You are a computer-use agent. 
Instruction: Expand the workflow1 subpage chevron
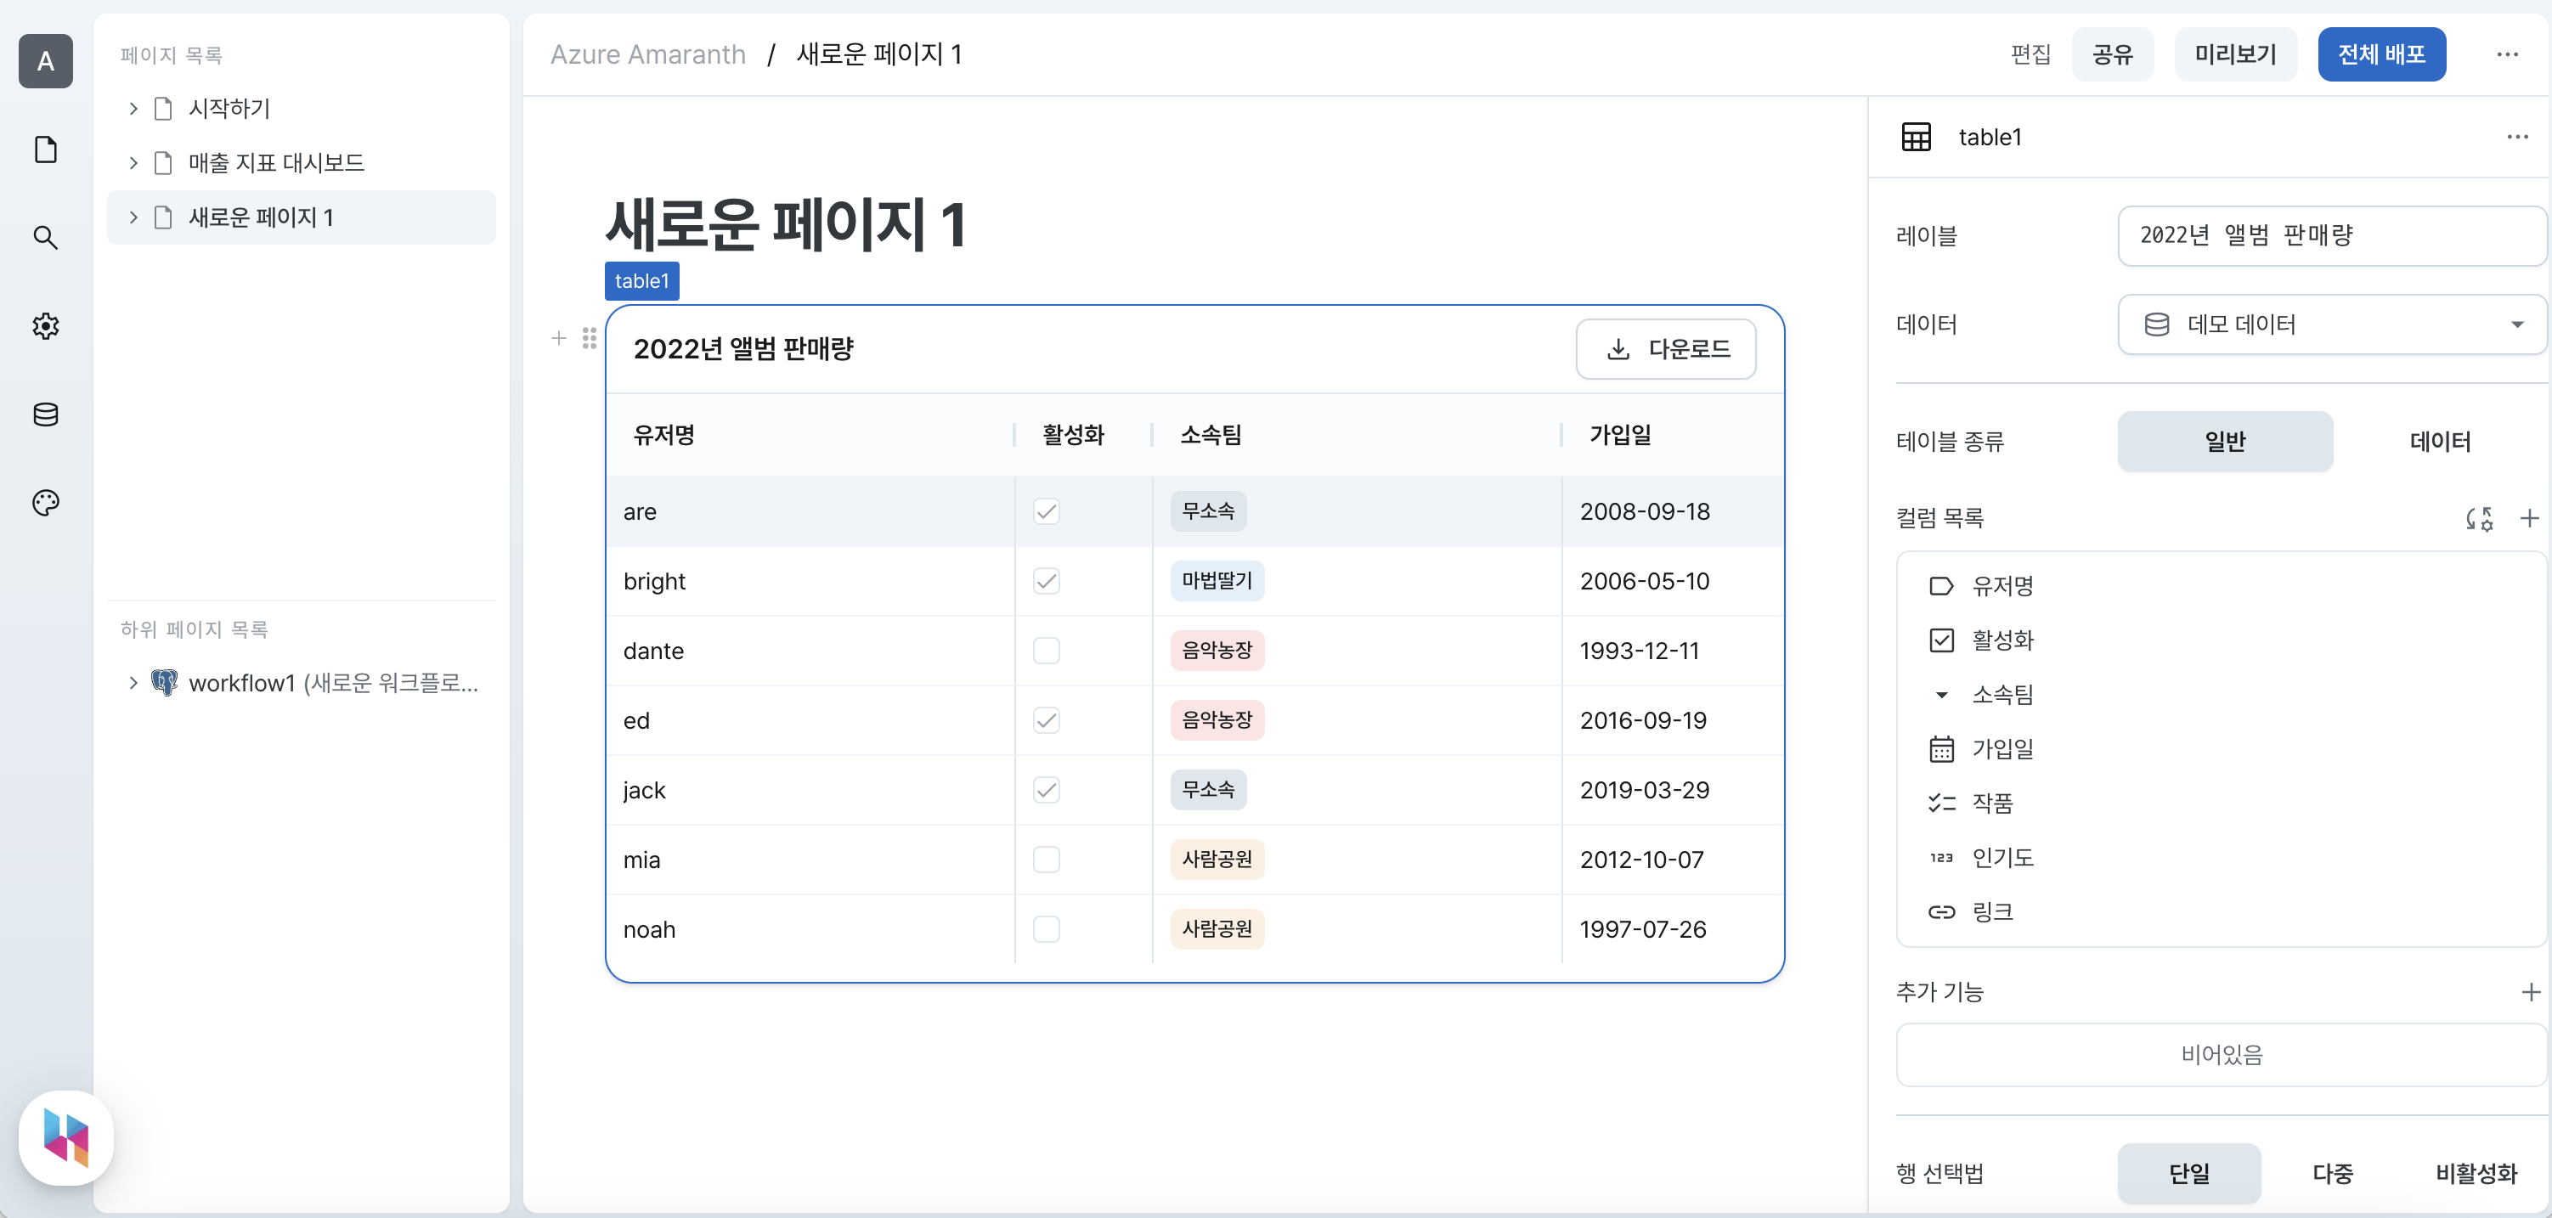click(133, 682)
